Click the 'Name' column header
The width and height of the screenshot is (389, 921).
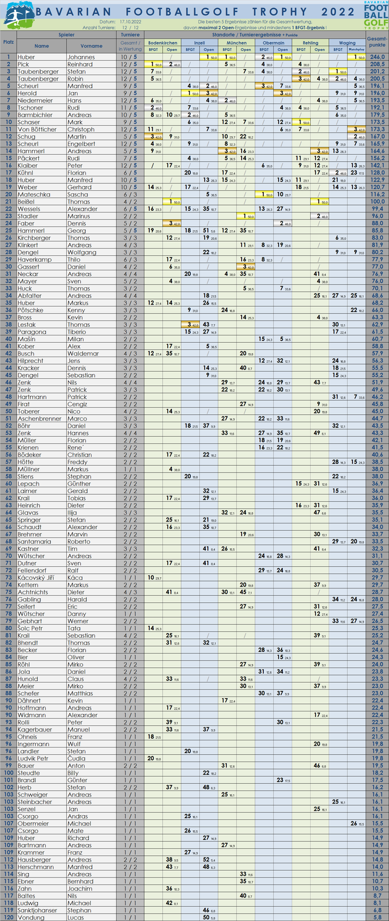pyautogui.click(x=42, y=46)
